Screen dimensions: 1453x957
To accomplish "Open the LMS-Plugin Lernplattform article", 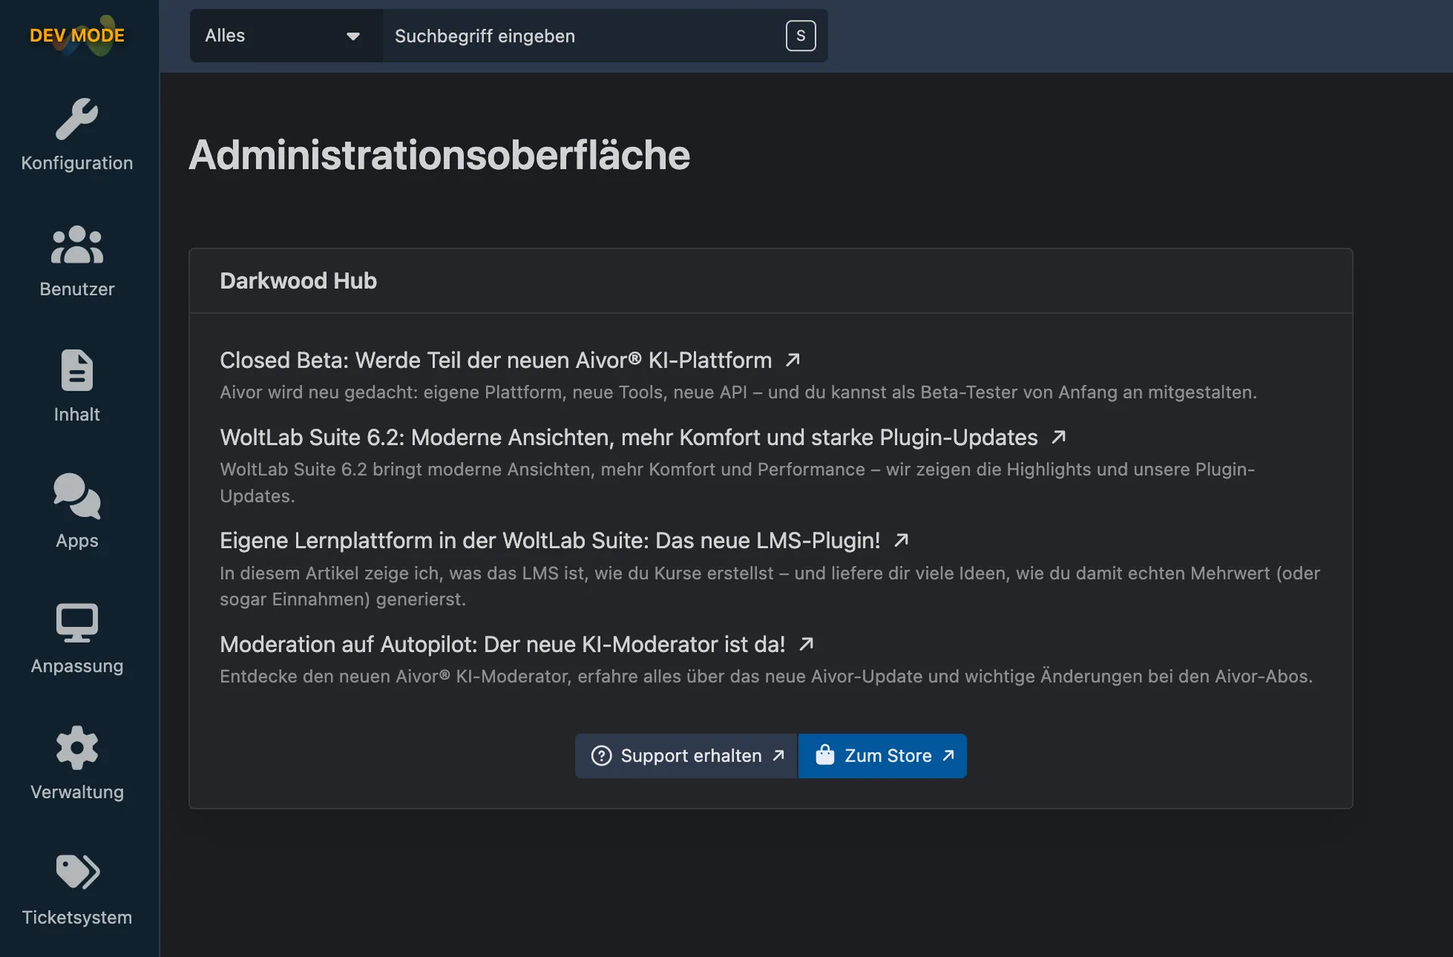I will 549,541.
